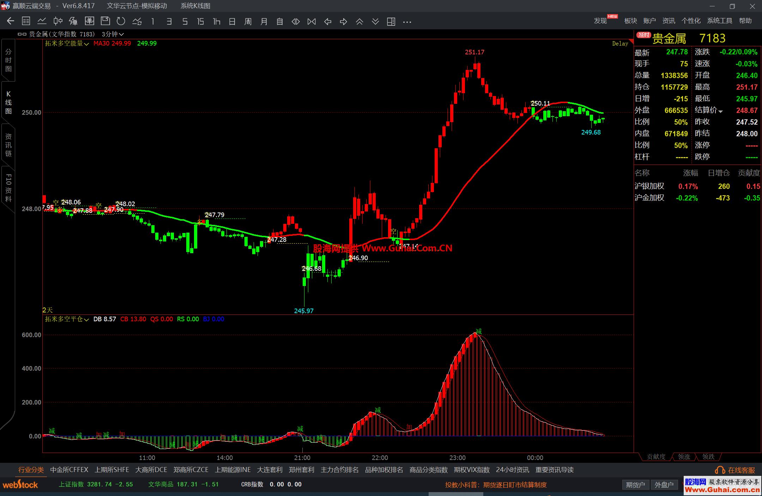Select the 15 minute period button
Viewport: 762px width, 496px height.
click(x=200, y=22)
